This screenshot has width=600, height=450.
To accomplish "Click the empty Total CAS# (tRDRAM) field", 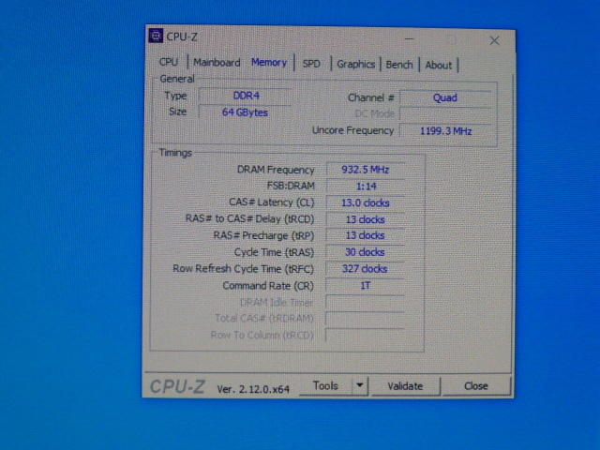I will tap(366, 319).
